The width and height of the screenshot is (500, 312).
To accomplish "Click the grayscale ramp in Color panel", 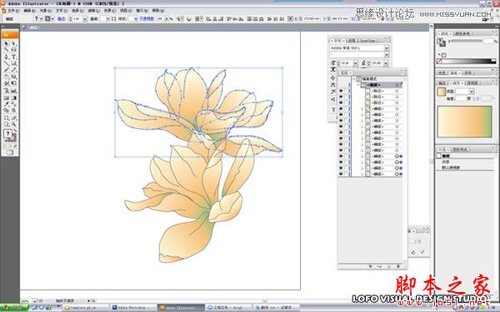I will 468,61.
